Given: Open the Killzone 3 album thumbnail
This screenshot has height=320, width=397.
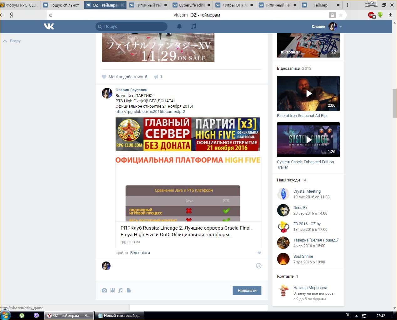Looking at the screenshot, I should click(308, 45).
